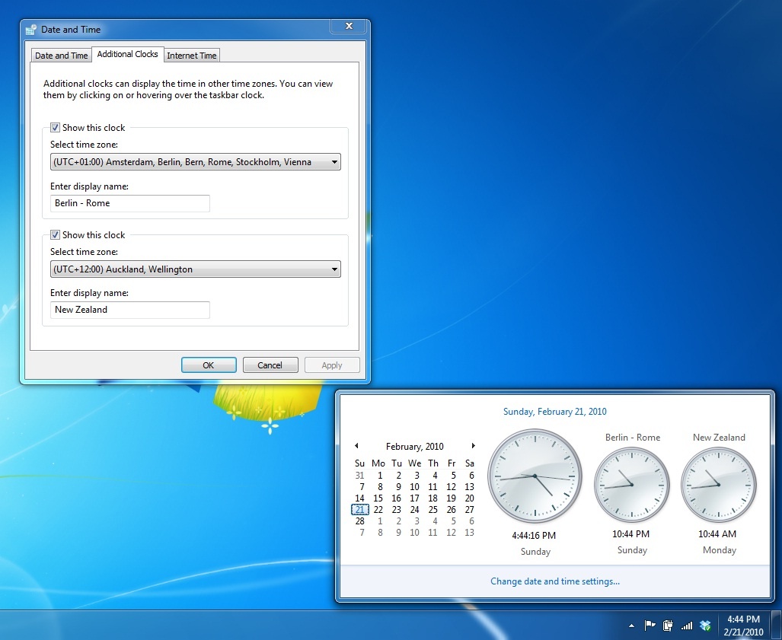Viewport: 782px width, 640px height.
Task: Click the Berlin - Rome display name field
Action: (x=130, y=203)
